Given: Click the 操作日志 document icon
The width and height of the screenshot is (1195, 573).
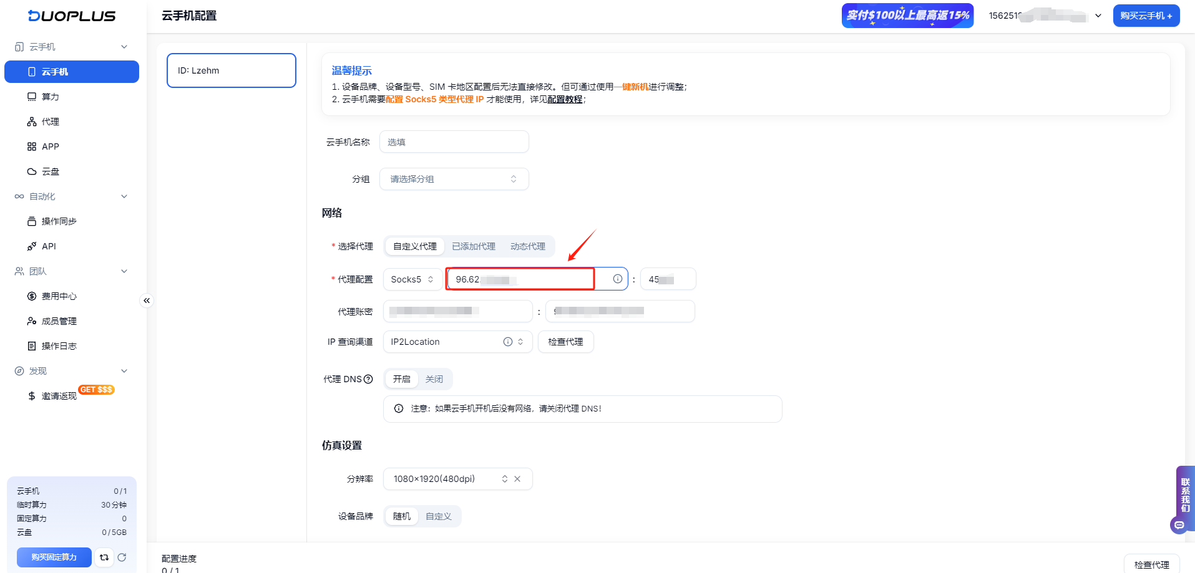Looking at the screenshot, I should click(x=32, y=346).
